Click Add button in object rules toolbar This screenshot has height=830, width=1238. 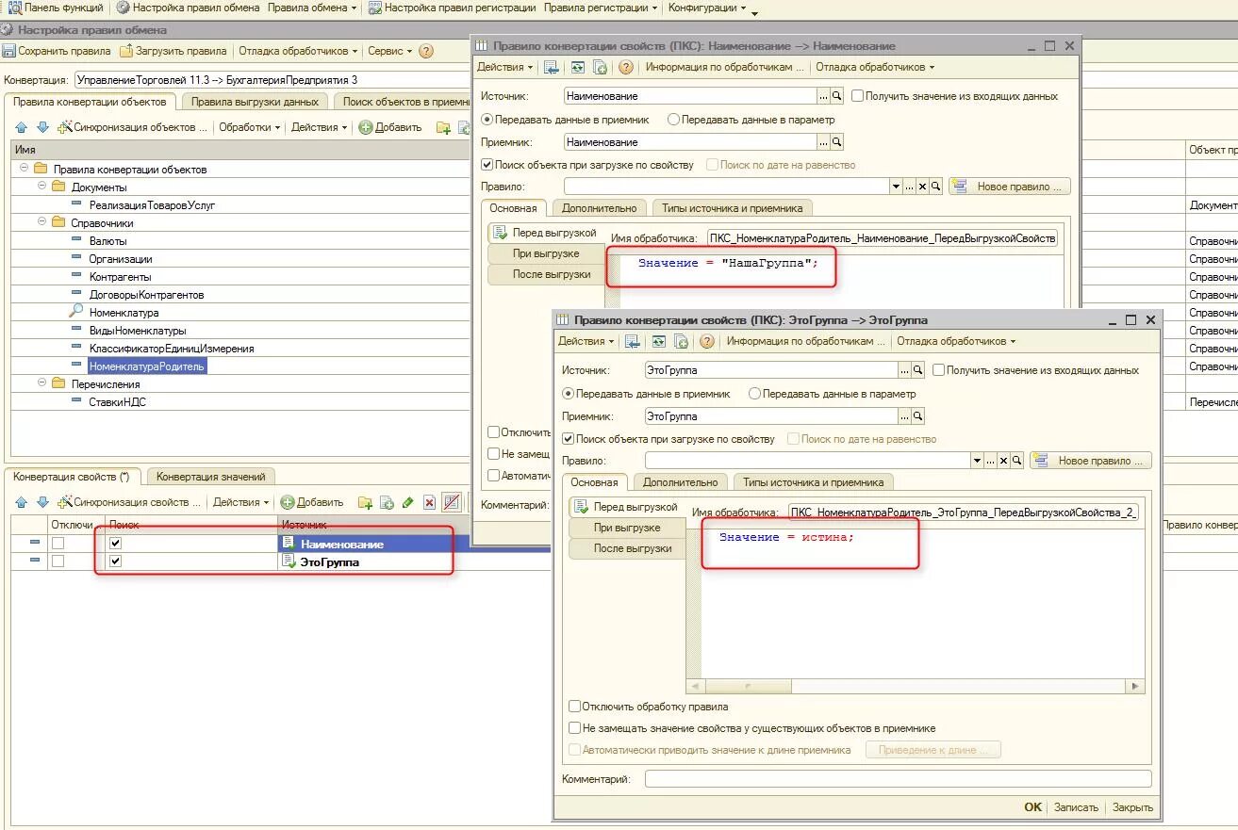point(390,127)
